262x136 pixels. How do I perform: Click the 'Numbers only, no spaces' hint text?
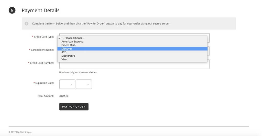click(x=78, y=72)
